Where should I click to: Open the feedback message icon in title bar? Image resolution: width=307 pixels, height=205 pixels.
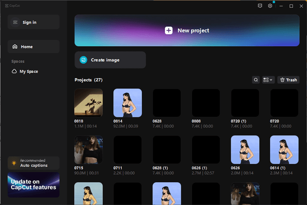click(x=260, y=6)
